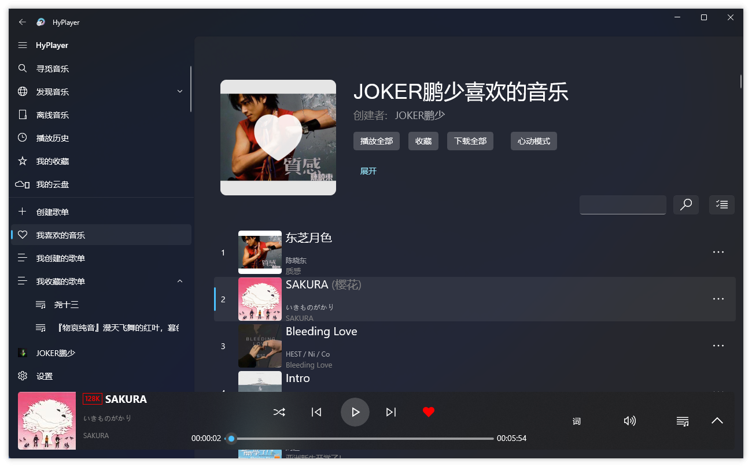Open 我创建的歌单 list
The width and height of the screenshot is (752, 467).
tap(101, 258)
